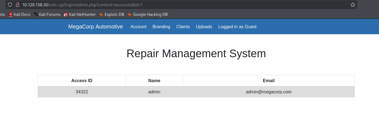Open the Account nav item
Image resolution: width=379 pixels, height=115 pixels.
138,27
